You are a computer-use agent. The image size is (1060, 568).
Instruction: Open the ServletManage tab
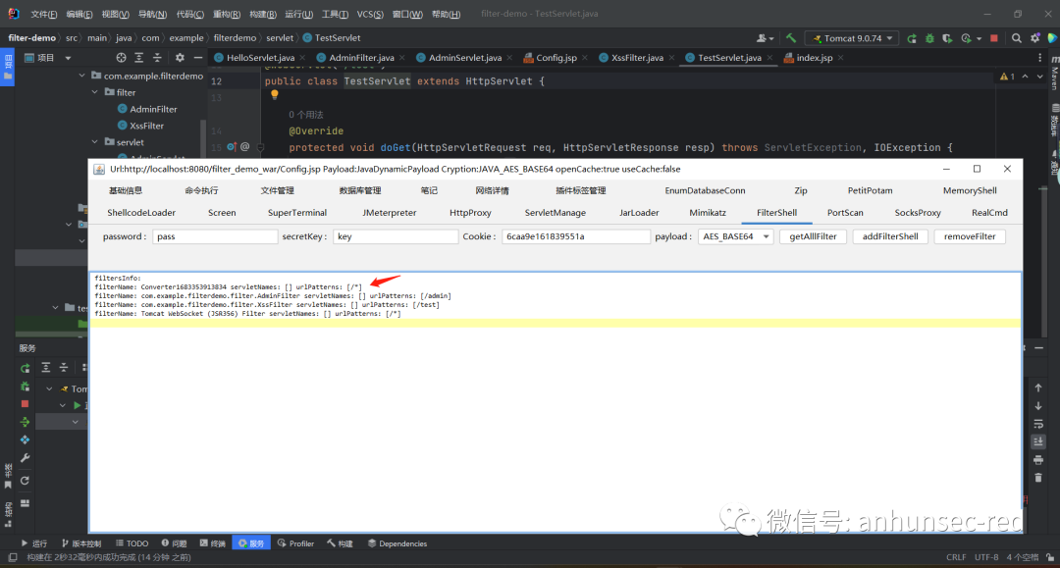click(x=555, y=213)
